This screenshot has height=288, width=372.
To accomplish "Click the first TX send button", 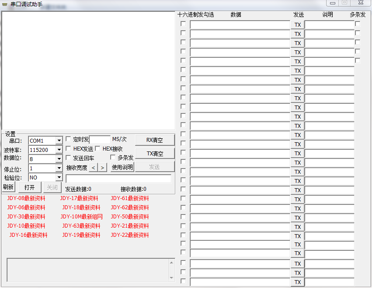I will coord(298,25).
